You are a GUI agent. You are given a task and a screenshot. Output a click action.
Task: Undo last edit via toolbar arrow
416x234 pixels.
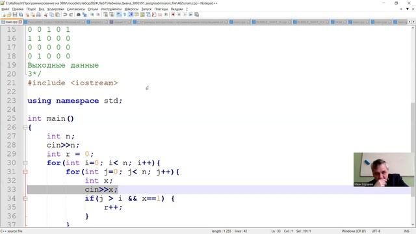(65, 14)
